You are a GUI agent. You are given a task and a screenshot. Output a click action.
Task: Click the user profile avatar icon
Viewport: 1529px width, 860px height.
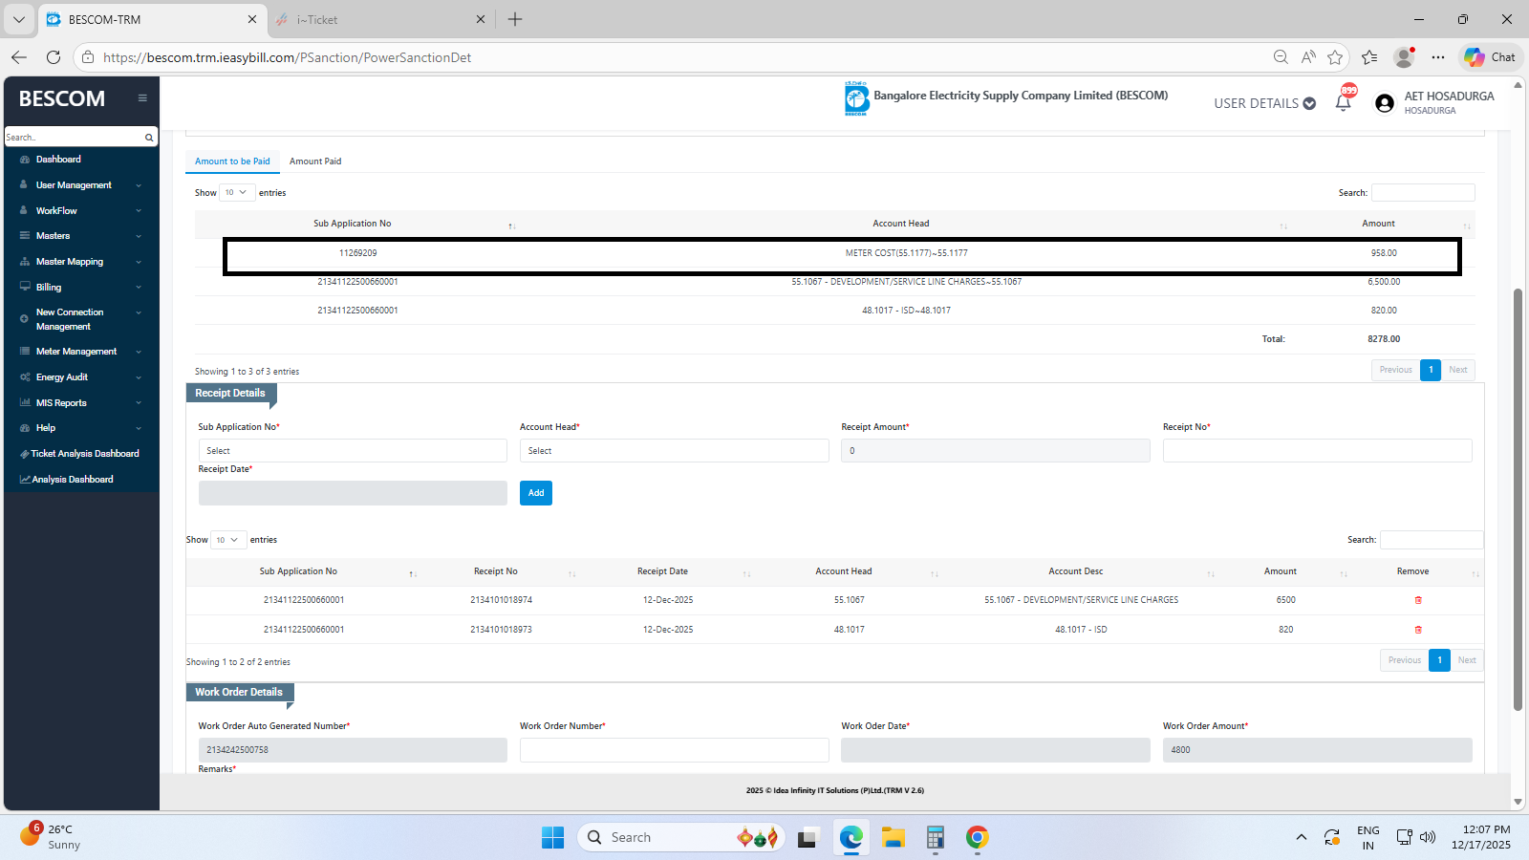coord(1385,103)
